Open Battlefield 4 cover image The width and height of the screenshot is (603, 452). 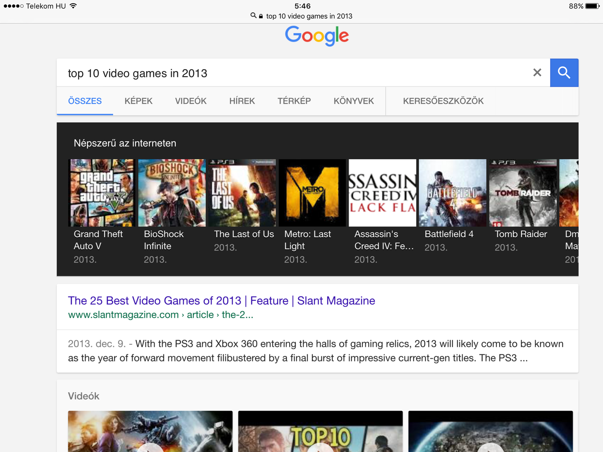coord(453,193)
